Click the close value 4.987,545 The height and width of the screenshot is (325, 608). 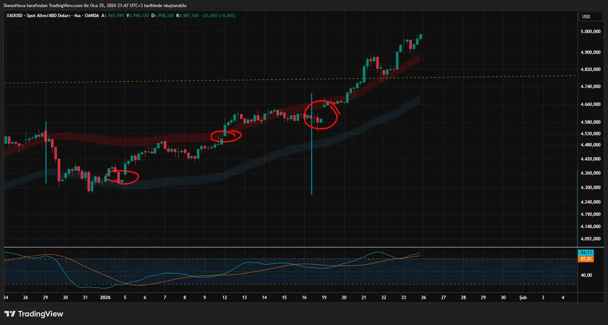pyautogui.click(x=188, y=16)
